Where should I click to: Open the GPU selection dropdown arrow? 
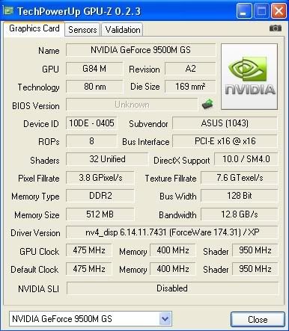coord(165,318)
